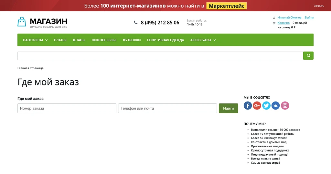331x174 pixels.
Task: Open the Штаны category
Action: 79,40
